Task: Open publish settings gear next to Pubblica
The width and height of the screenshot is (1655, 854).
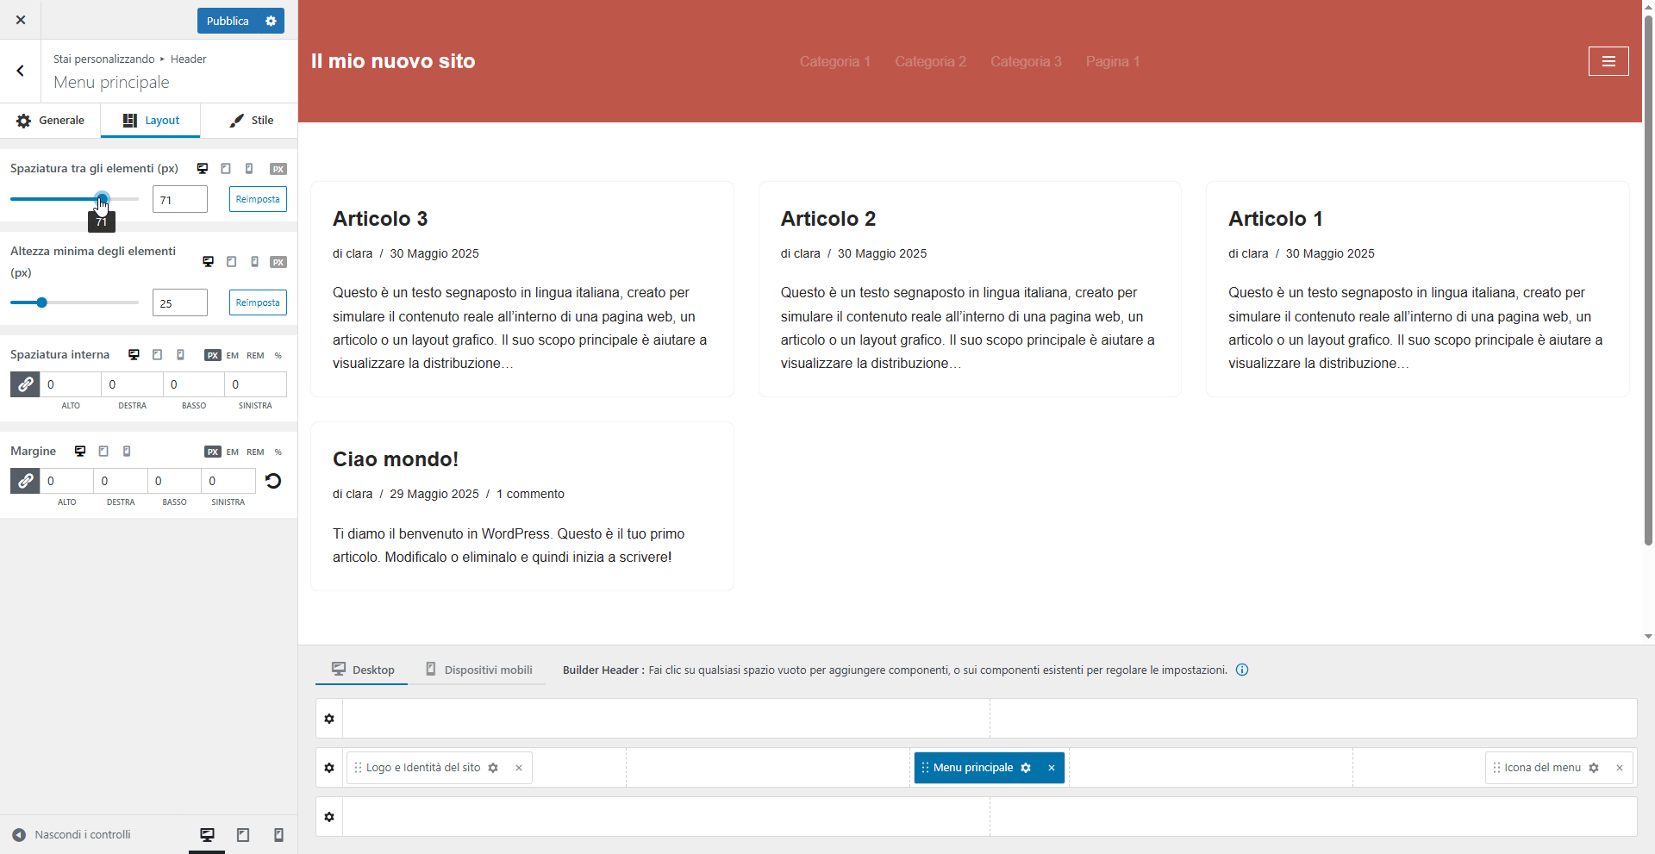Action: [x=271, y=21]
